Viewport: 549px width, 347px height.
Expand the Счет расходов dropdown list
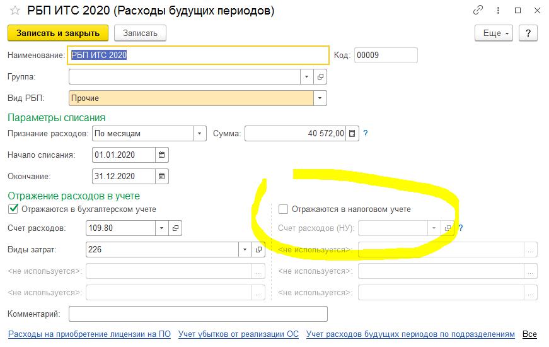pos(162,228)
